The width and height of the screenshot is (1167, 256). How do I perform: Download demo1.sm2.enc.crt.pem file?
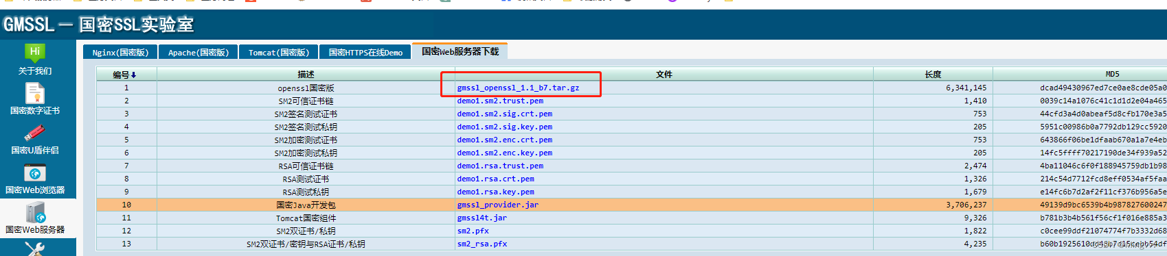click(x=505, y=140)
